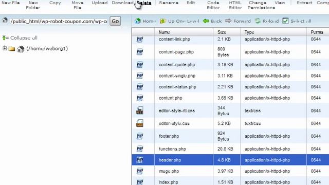The width and height of the screenshot is (329, 185).
Task: Select the file name content-page.php
Action: (176, 52)
